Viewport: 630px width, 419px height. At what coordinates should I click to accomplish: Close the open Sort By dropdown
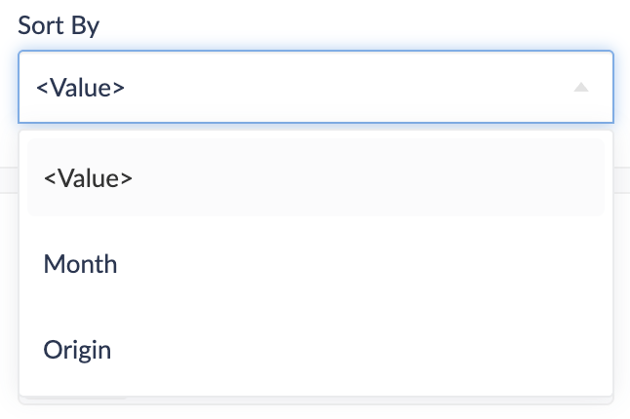pos(581,87)
